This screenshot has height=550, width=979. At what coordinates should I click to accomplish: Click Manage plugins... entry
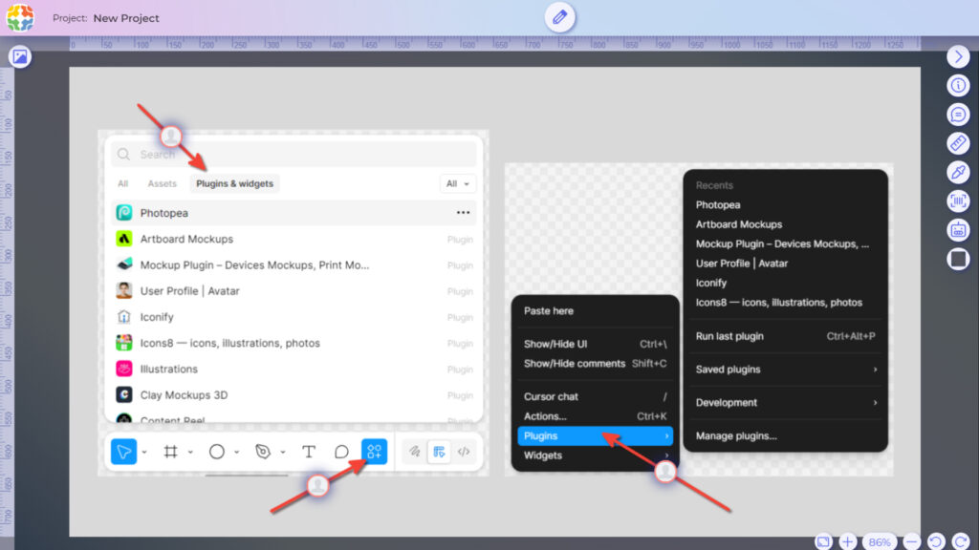(x=786, y=435)
